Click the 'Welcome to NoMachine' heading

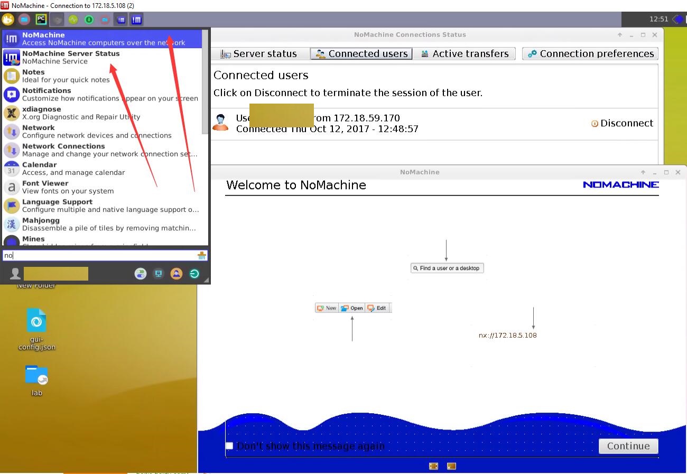(296, 185)
